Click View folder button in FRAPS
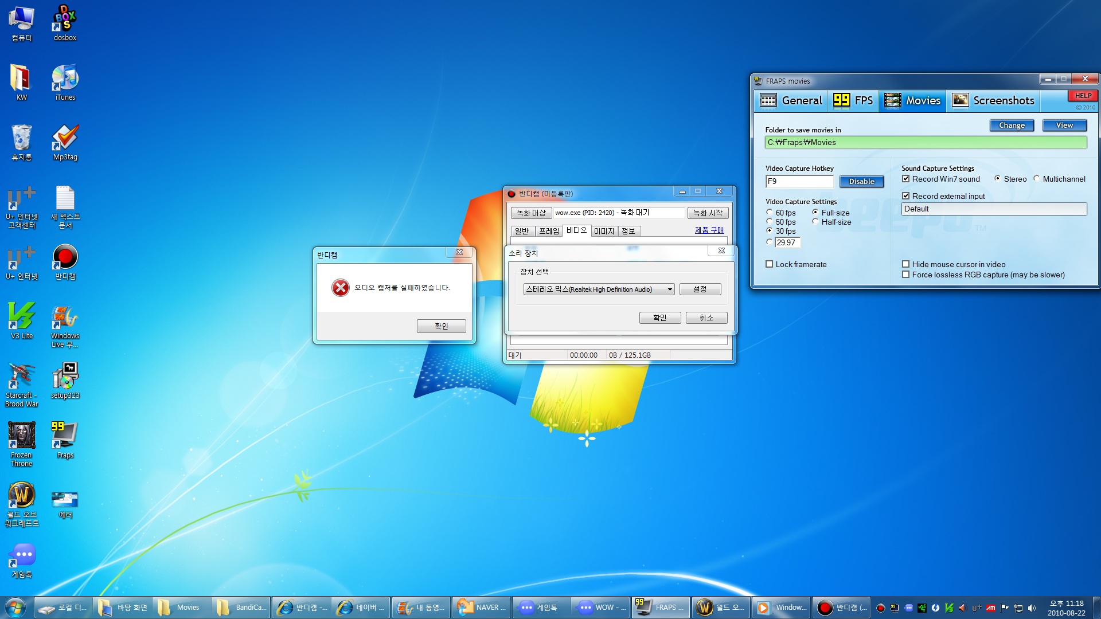Image resolution: width=1101 pixels, height=619 pixels. [1064, 126]
